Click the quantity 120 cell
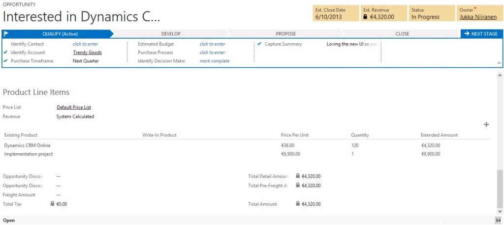 click(355, 145)
